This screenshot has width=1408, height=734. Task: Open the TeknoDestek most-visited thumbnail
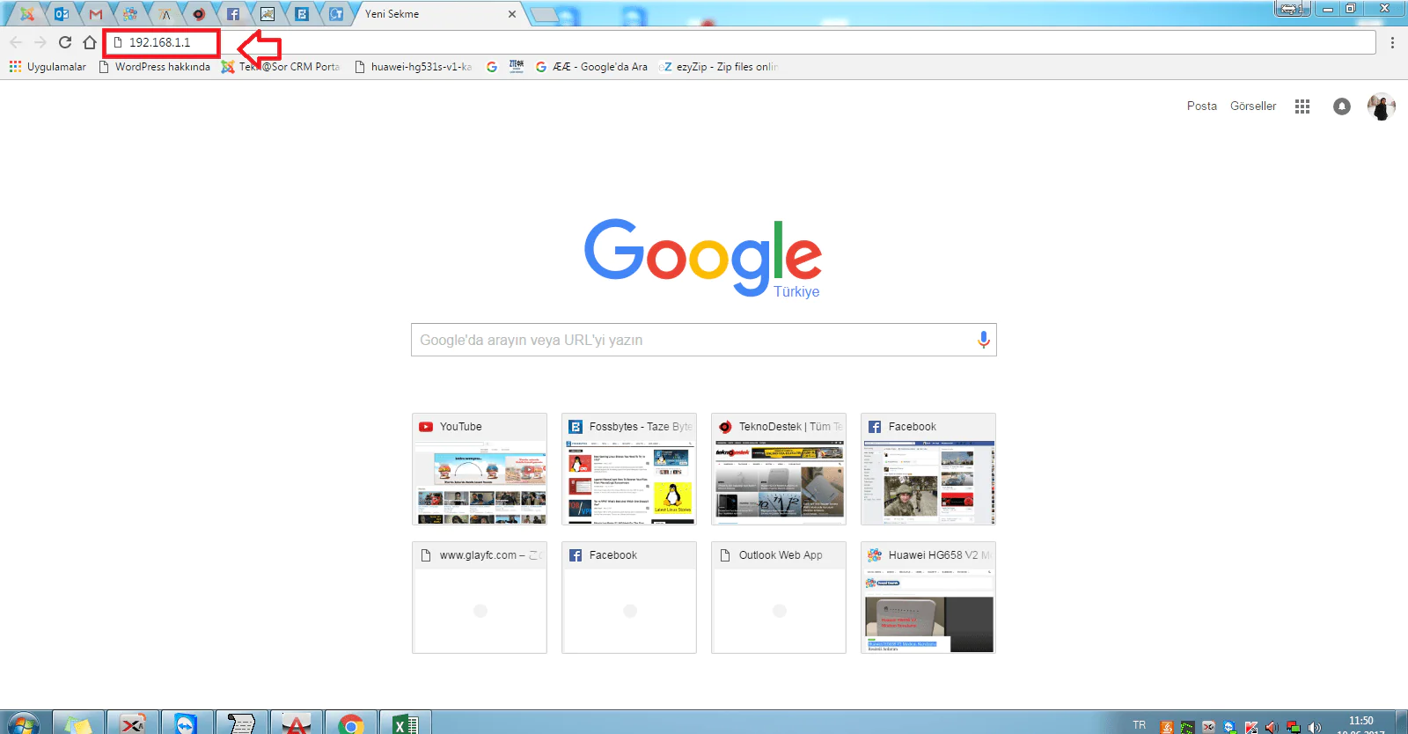(779, 469)
